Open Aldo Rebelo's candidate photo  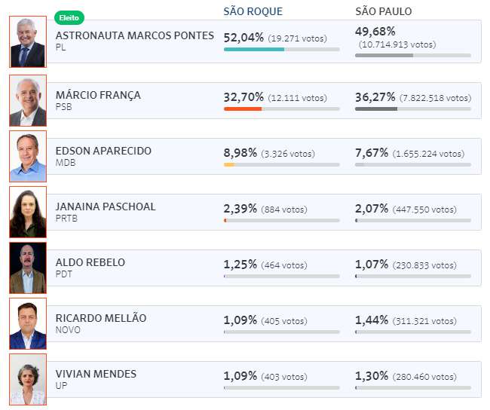tap(28, 268)
